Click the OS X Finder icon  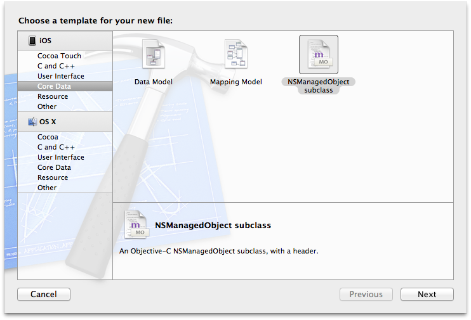click(32, 122)
